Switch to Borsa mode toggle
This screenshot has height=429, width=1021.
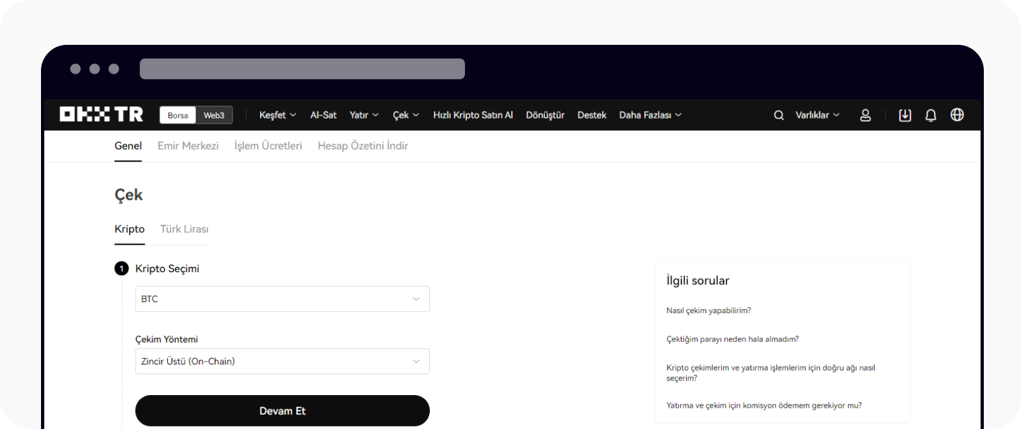click(178, 115)
